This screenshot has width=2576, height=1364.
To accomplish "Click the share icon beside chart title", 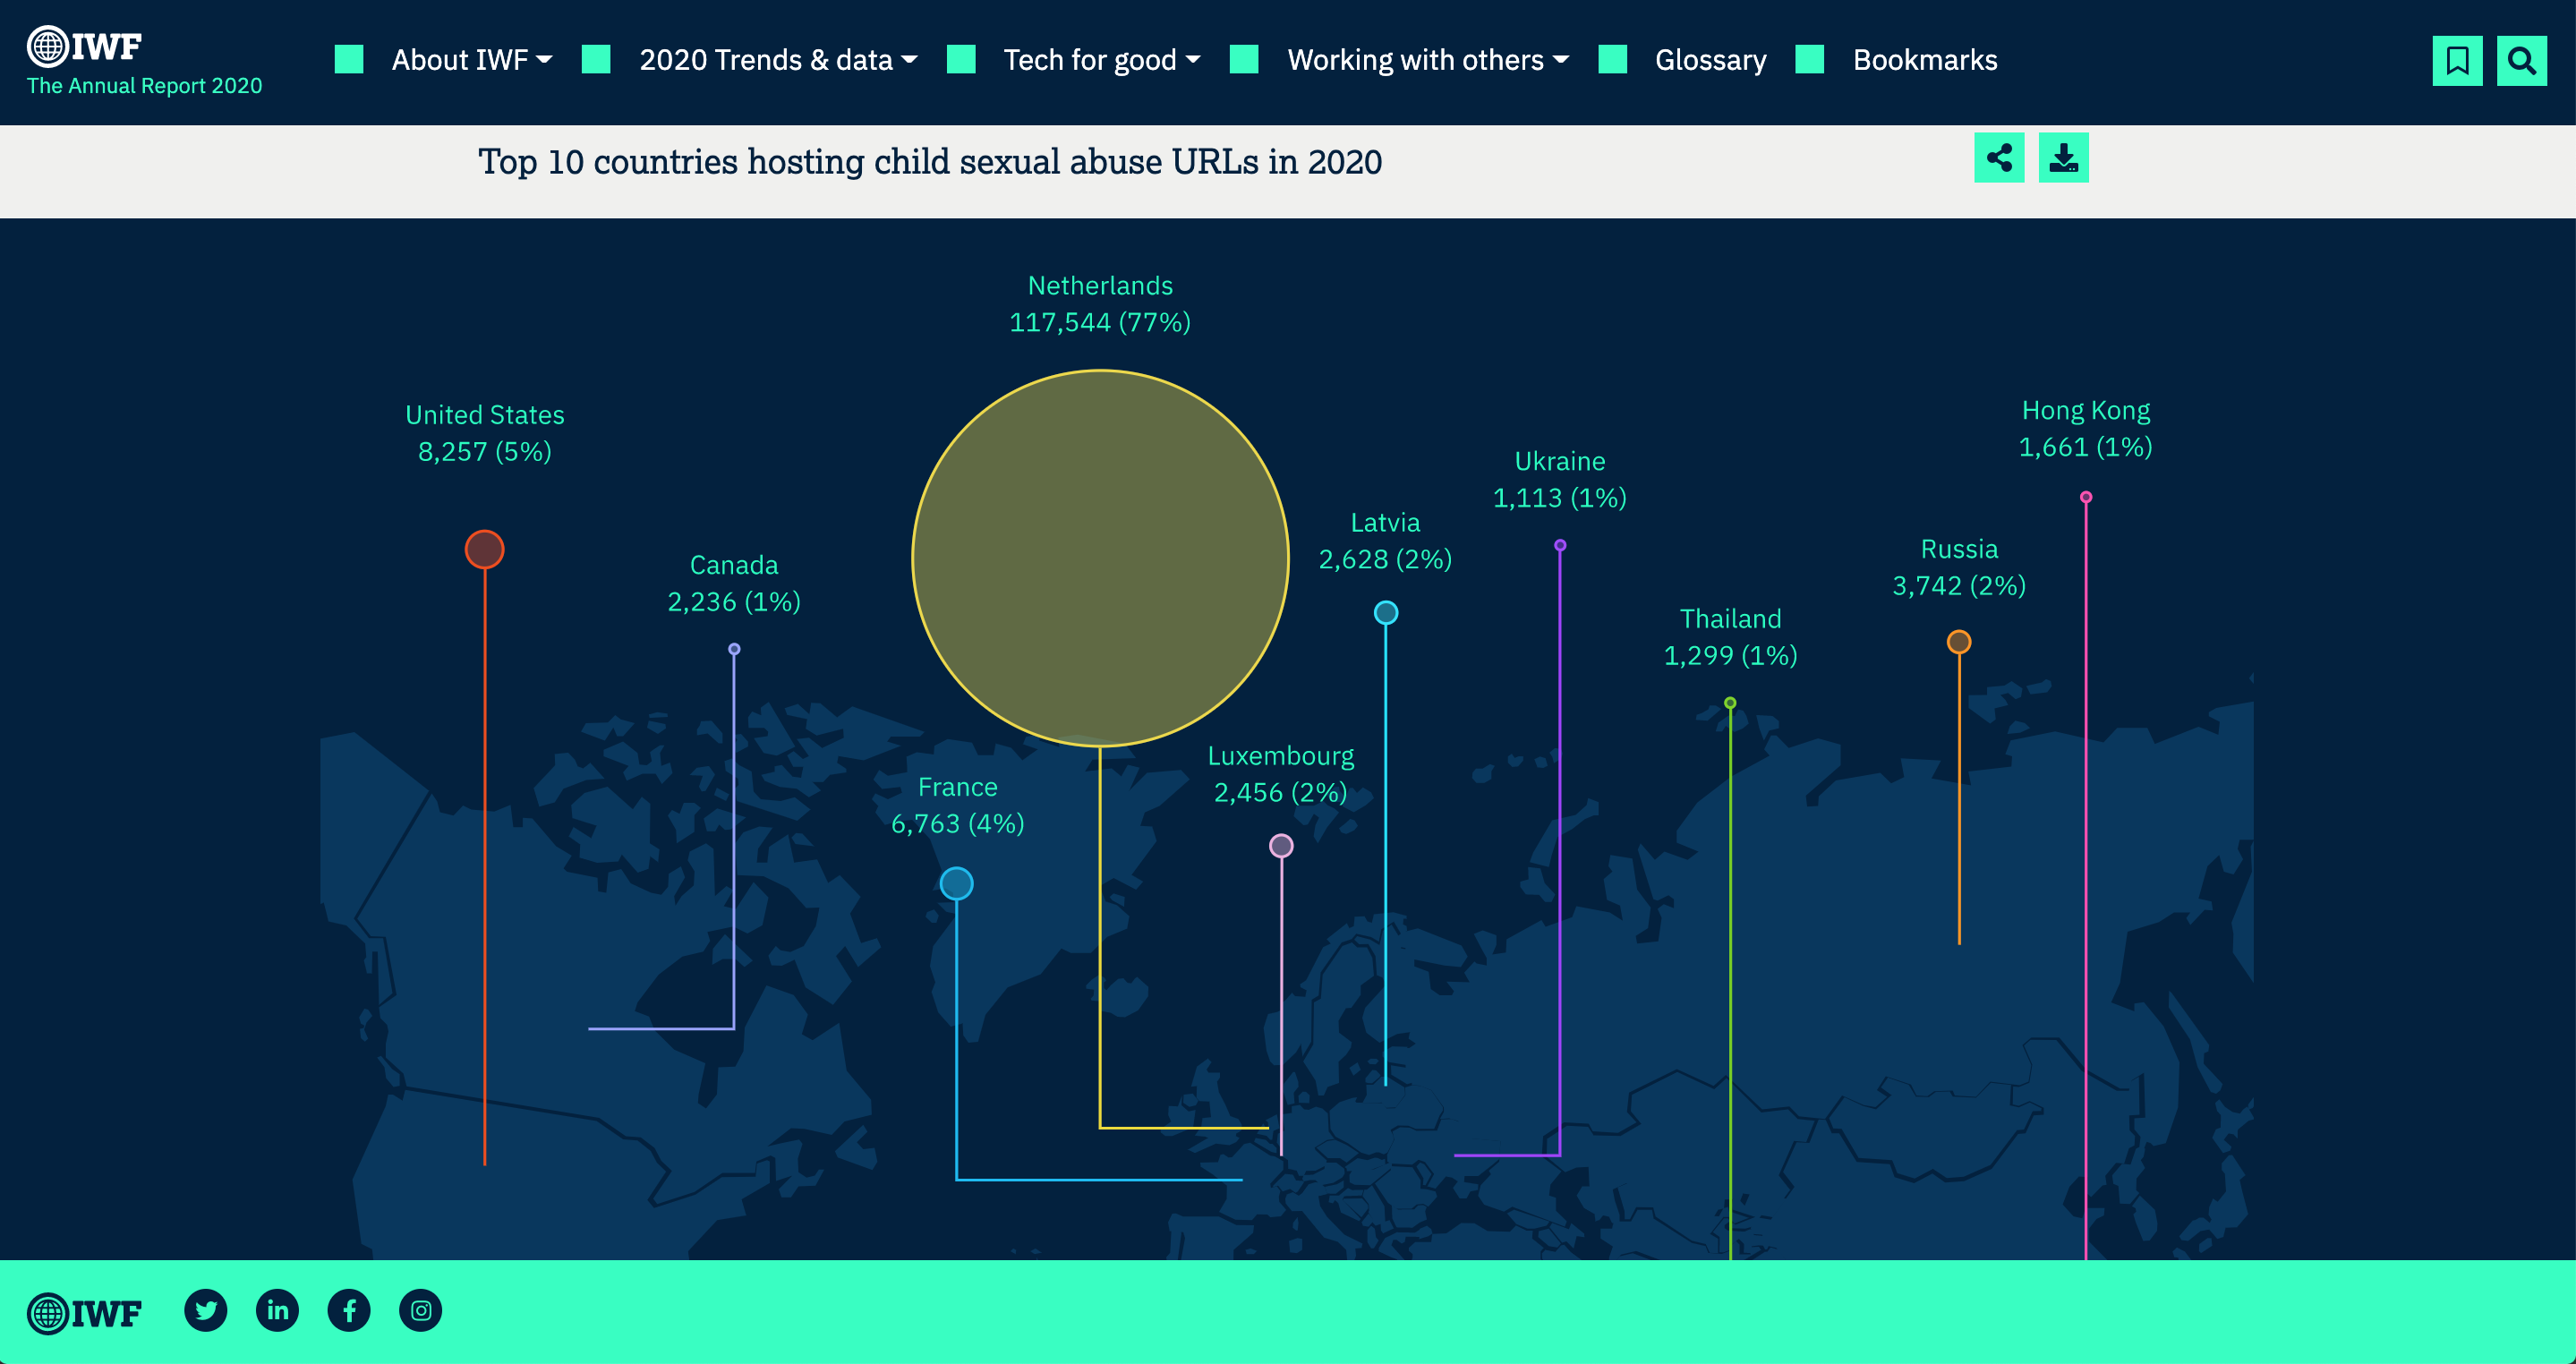I will pyautogui.click(x=1998, y=158).
